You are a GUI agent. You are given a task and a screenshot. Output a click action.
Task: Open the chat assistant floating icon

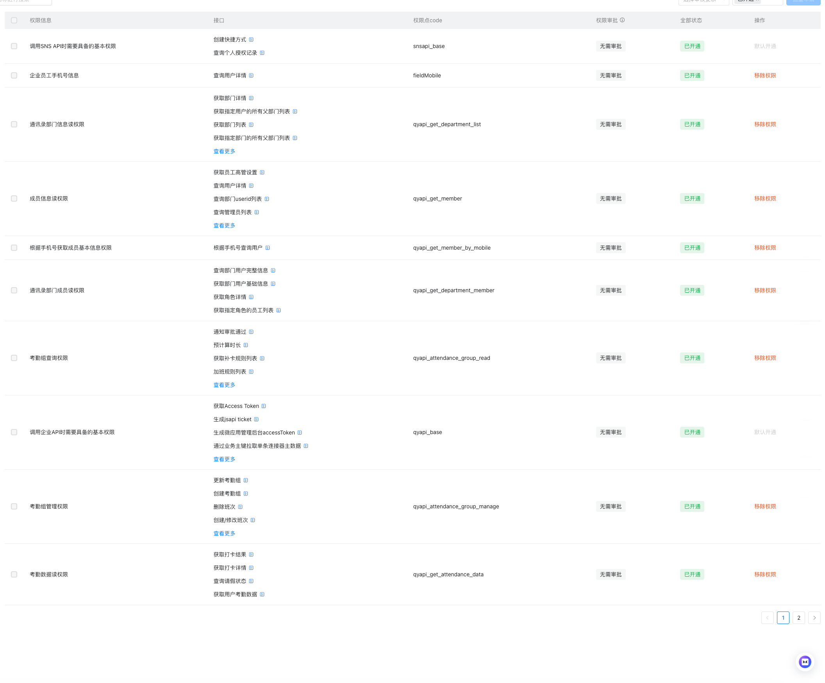click(x=805, y=662)
